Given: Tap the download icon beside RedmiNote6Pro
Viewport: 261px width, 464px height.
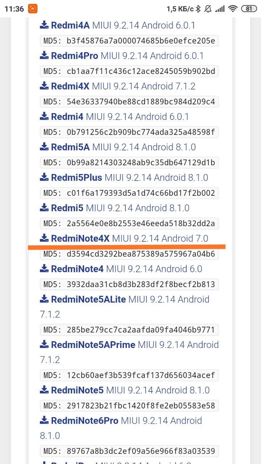Looking at the screenshot, I should pyautogui.click(x=44, y=420).
